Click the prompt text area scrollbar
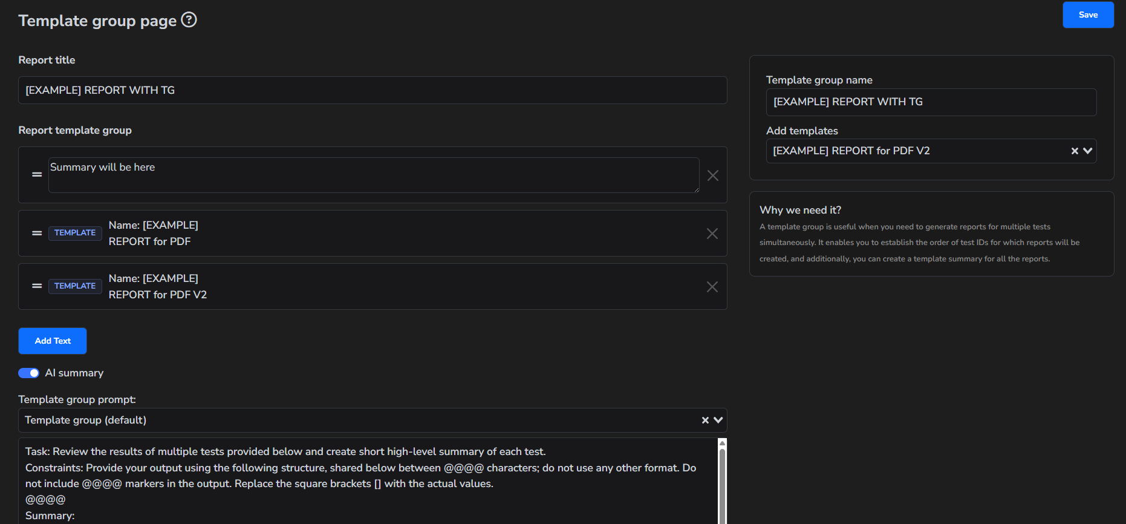The height and width of the screenshot is (524, 1126). click(722, 484)
